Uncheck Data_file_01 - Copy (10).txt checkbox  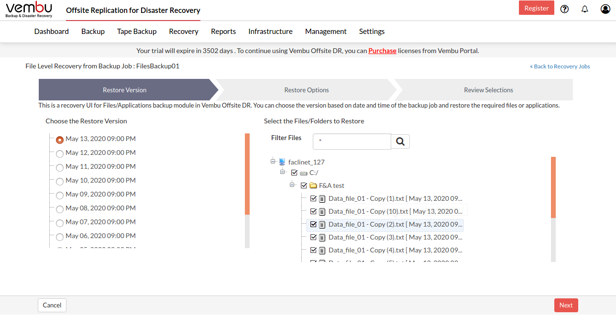[313, 211]
